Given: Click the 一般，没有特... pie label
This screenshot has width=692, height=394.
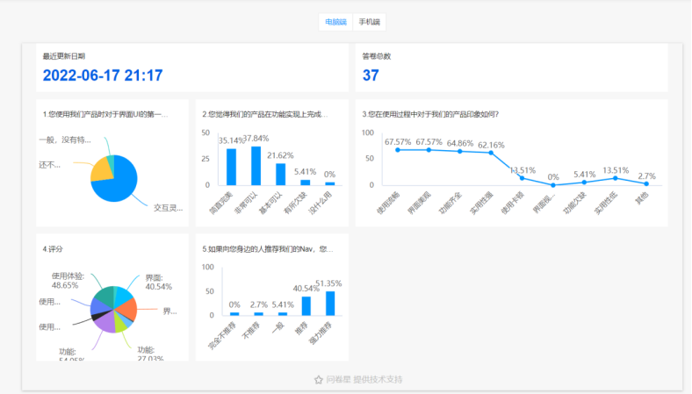Looking at the screenshot, I should pos(65,140).
